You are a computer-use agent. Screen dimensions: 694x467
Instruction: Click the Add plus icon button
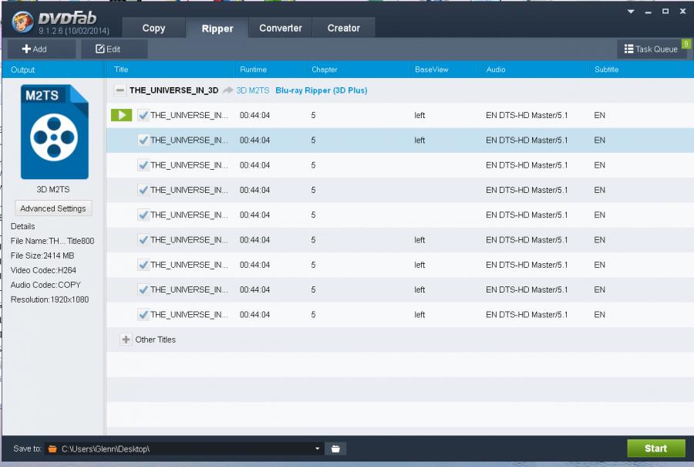(35, 49)
